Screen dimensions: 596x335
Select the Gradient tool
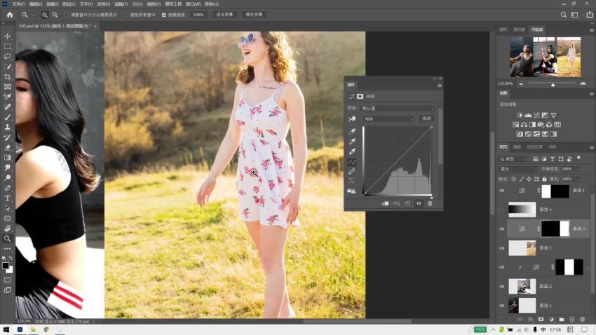pos(7,158)
